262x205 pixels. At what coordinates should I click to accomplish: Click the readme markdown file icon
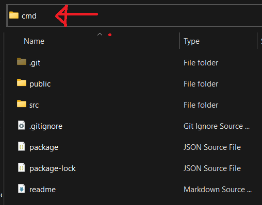[x=22, y=189]
